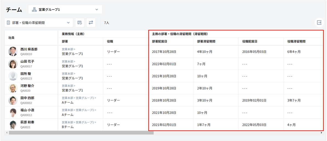Click 福山 小造's avatar image
Image resolution: width=327 pixels, height=141 pixels.
coord(13,112)
